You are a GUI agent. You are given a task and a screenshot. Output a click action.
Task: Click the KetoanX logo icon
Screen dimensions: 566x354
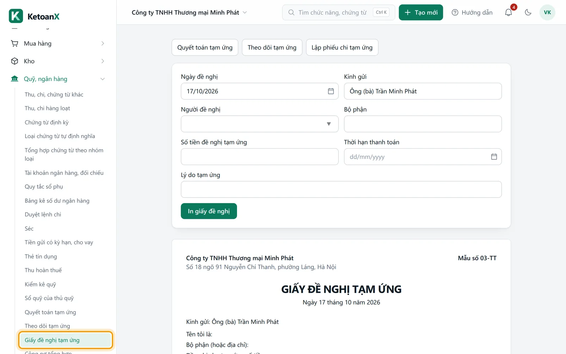[x=16, y=16]
